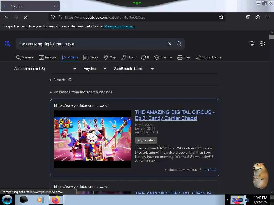Switch to the Map category
Screen dimensions: 274x205
pyautogui.click(x=110, y=57)
